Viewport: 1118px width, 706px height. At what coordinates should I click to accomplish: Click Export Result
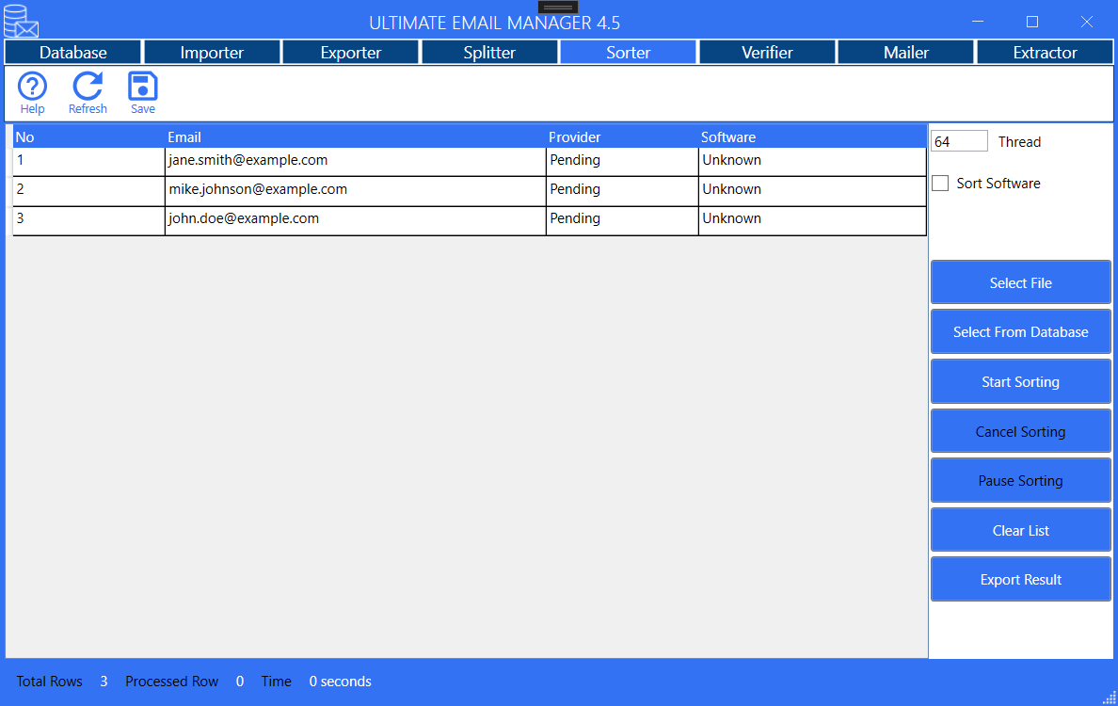click(x=1020, y=579)
